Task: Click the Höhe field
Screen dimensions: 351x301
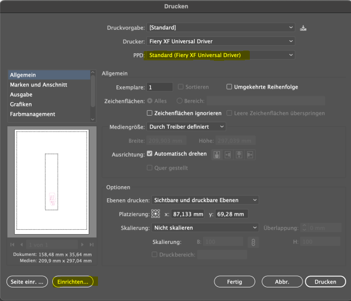Action: (235, 141)
